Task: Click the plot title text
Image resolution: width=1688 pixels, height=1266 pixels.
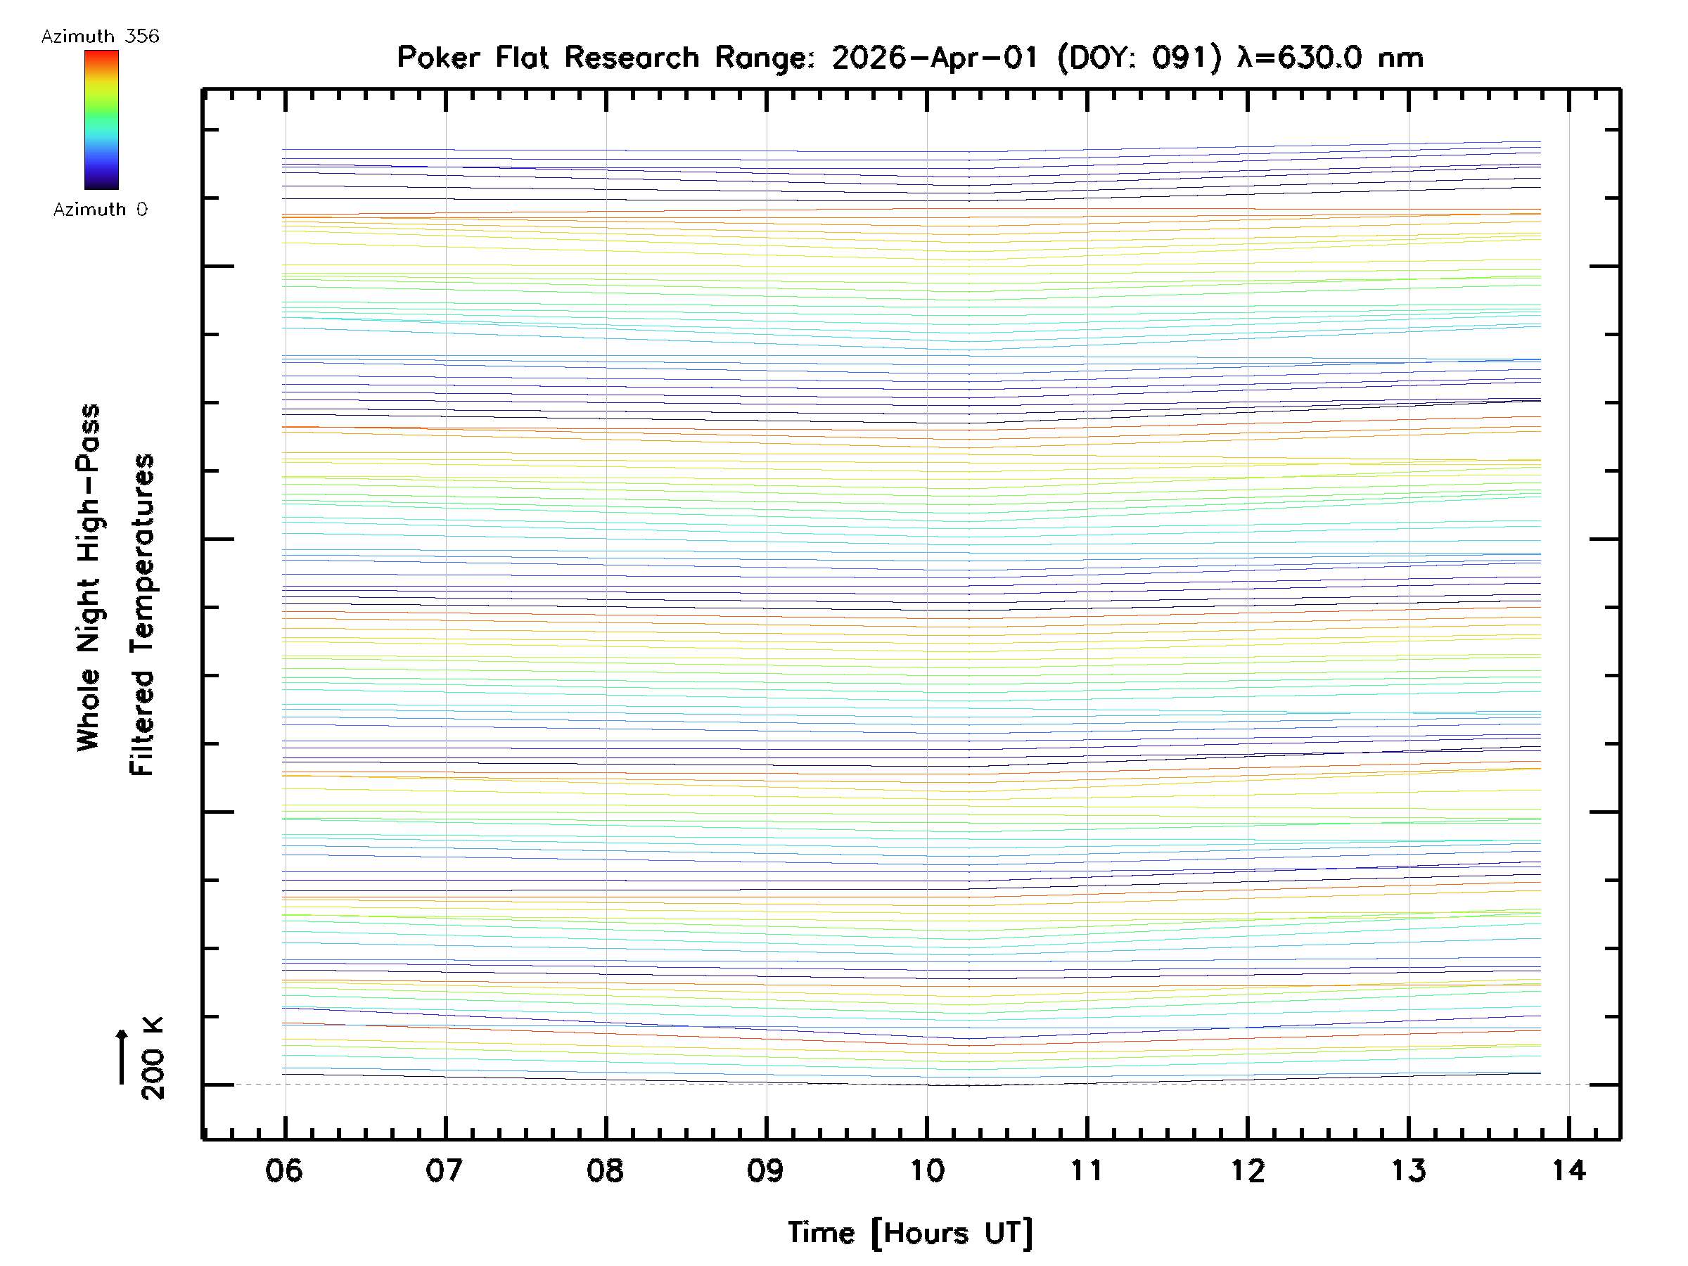Action: coord(909,58)
